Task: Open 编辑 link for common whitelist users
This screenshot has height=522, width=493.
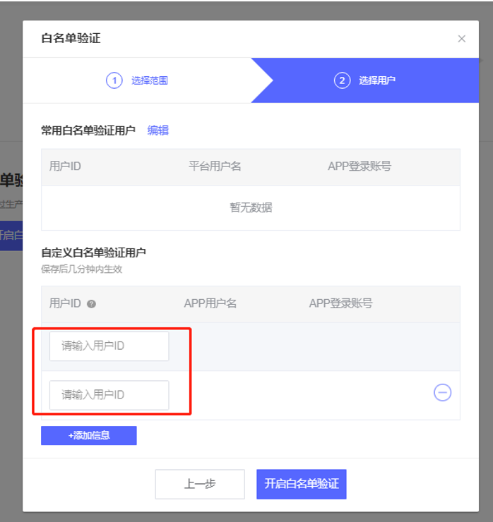Action: (x=158, y=130)
